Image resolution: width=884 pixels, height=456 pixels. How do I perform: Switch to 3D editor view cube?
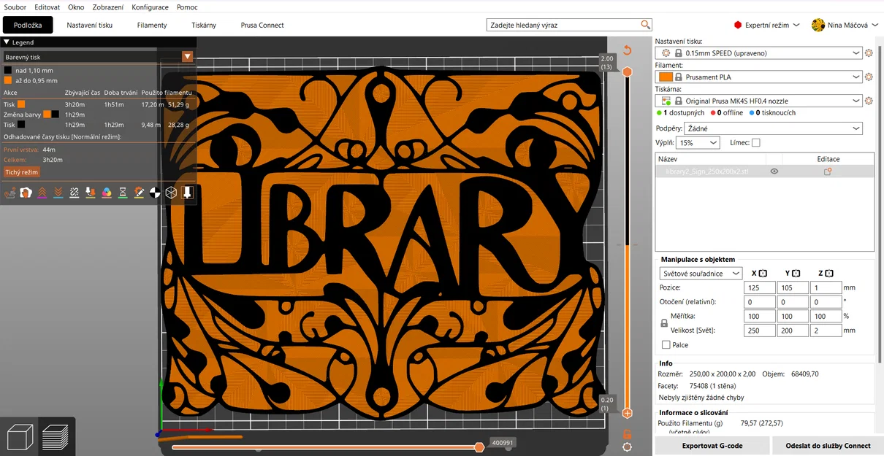click(19, 437)
